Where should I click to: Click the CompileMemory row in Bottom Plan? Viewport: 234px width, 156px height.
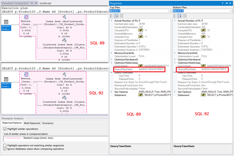tap(204, 34)
